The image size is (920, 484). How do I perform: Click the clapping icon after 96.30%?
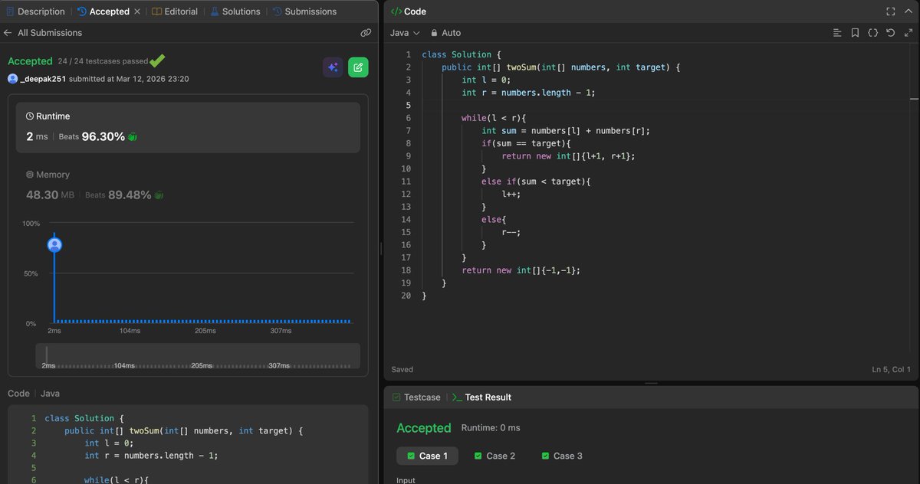click(133, 137)
